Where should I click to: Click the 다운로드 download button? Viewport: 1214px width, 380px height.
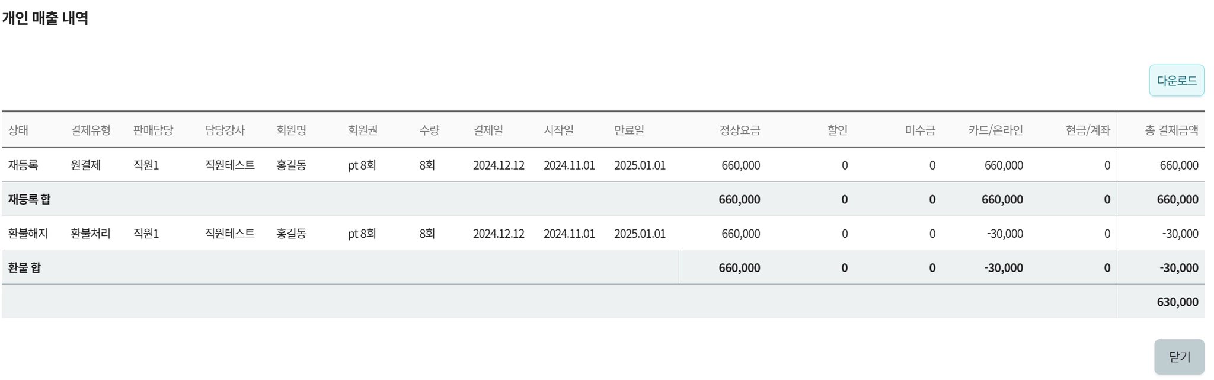(1176, 81)
